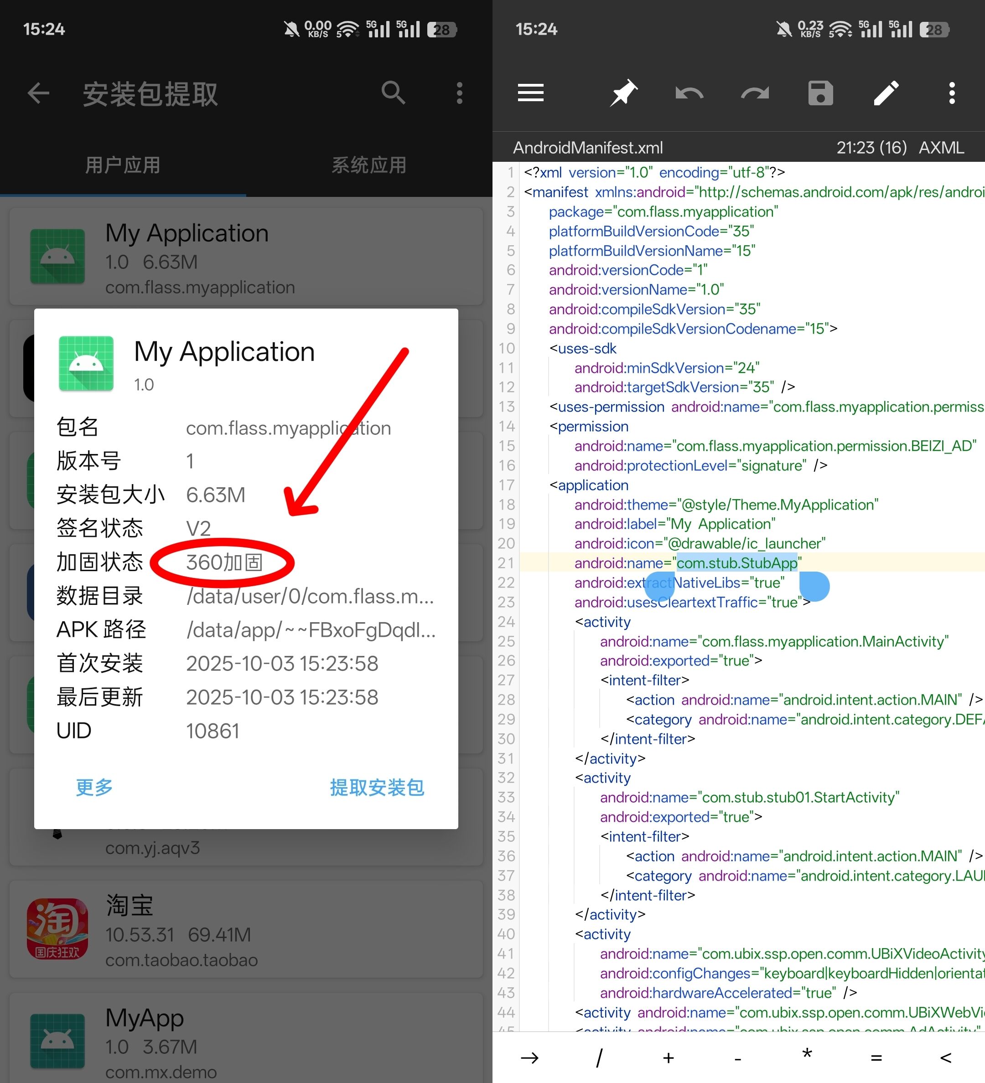The height and width of the screenshot is (1083, 985).
Task: Tap 提取安装包 to extract the APK
Action: tap(377, 787)
